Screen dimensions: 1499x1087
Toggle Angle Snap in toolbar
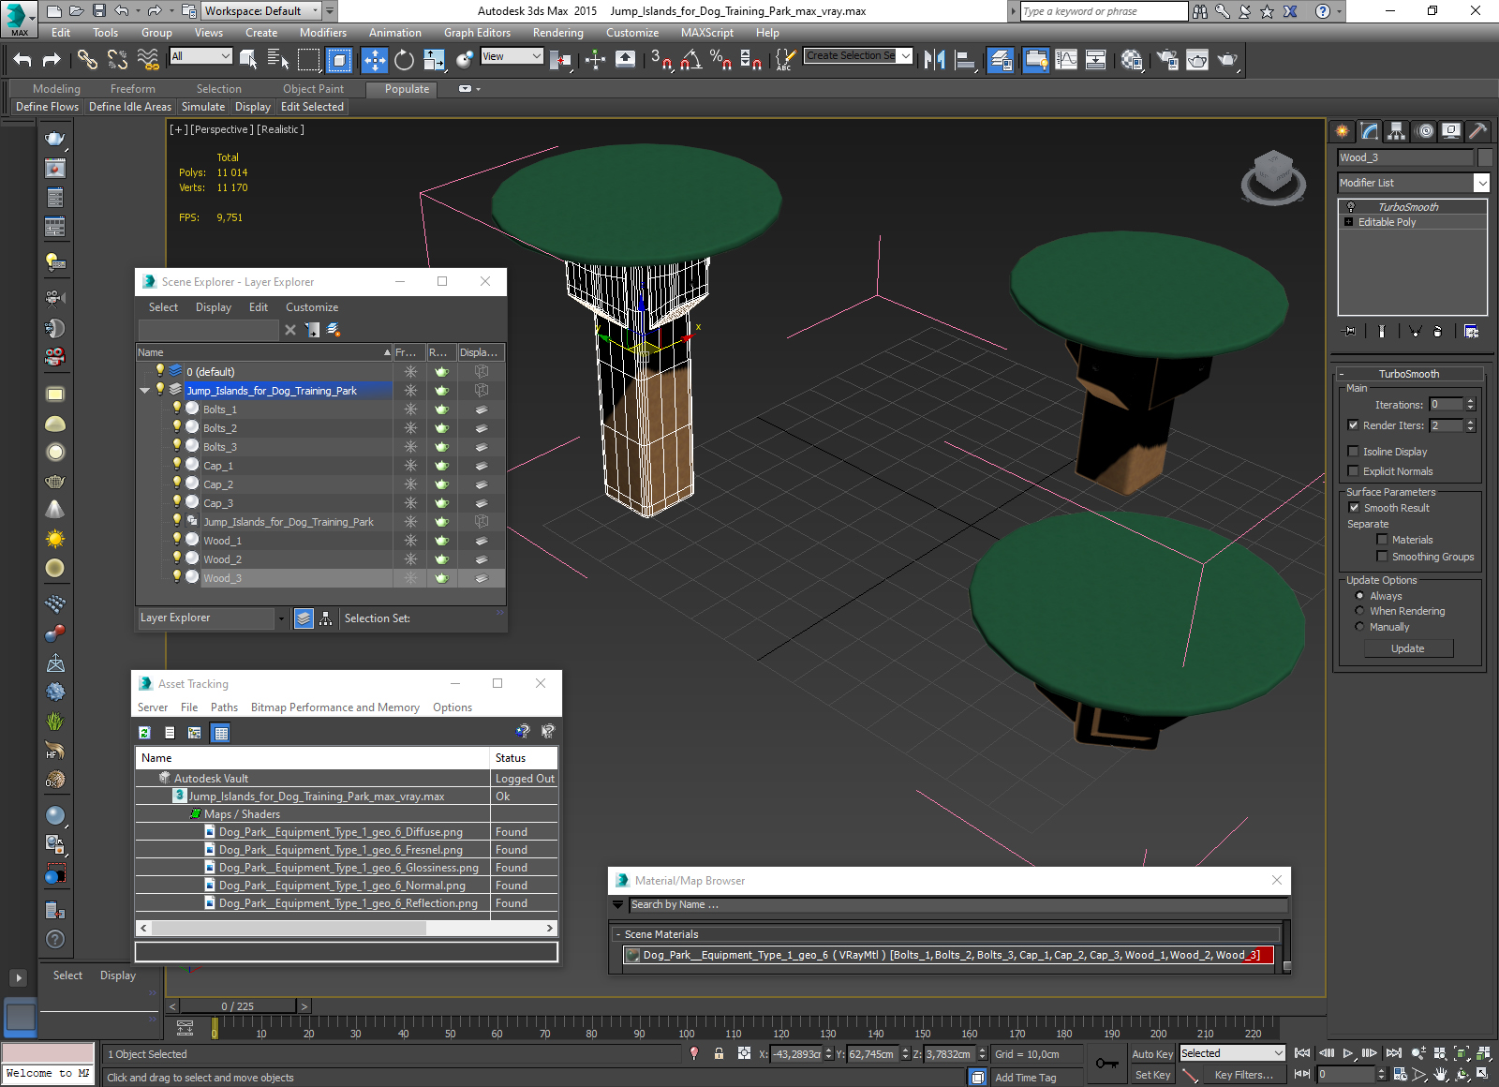(x=690, y=60)
